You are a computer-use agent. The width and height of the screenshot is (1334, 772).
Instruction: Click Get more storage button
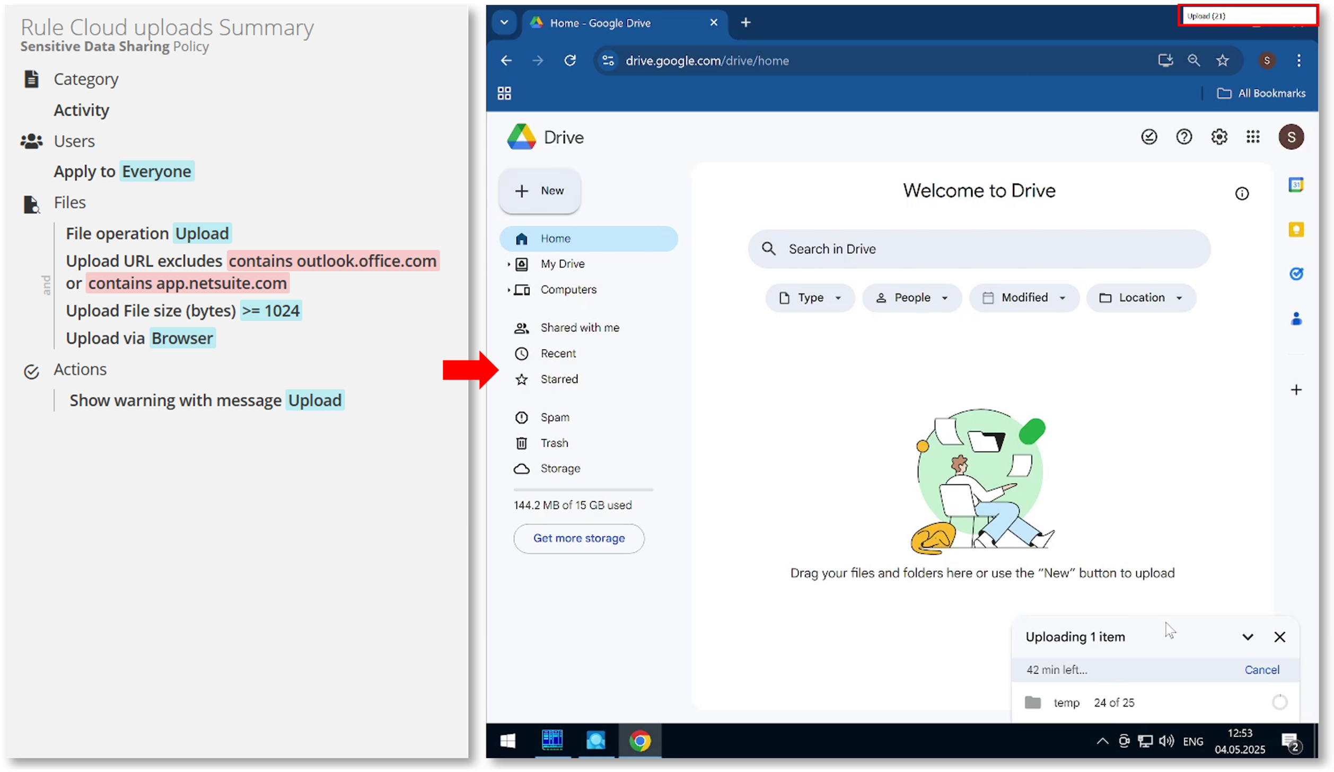[578, 538]
